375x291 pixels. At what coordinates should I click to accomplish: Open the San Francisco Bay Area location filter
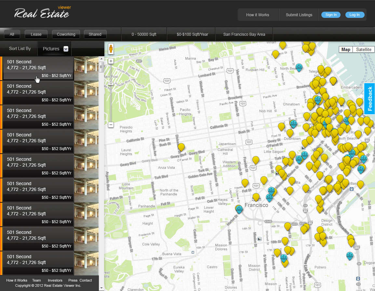click(244, 34)
